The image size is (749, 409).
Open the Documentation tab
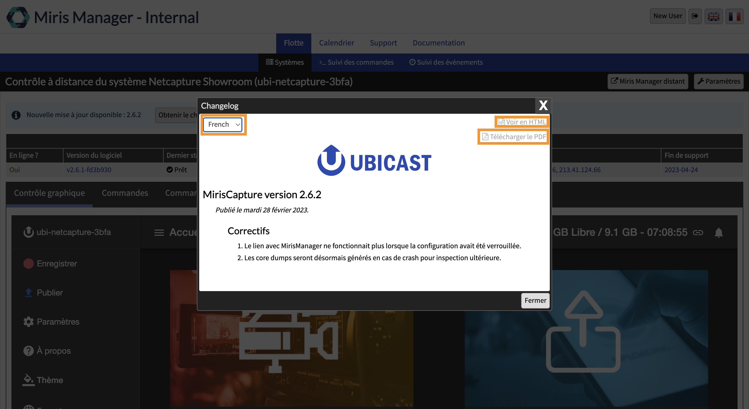[x=438, y=43]
